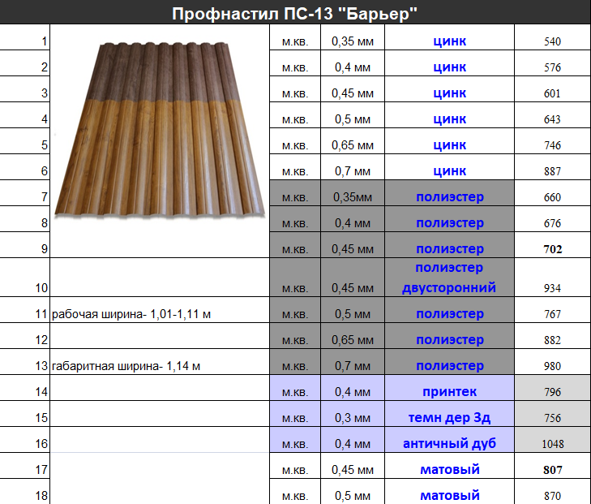Click 'м.кв.' unit in row 4
The height and width of the screenshot is (504, 591).
coord(295,120)
